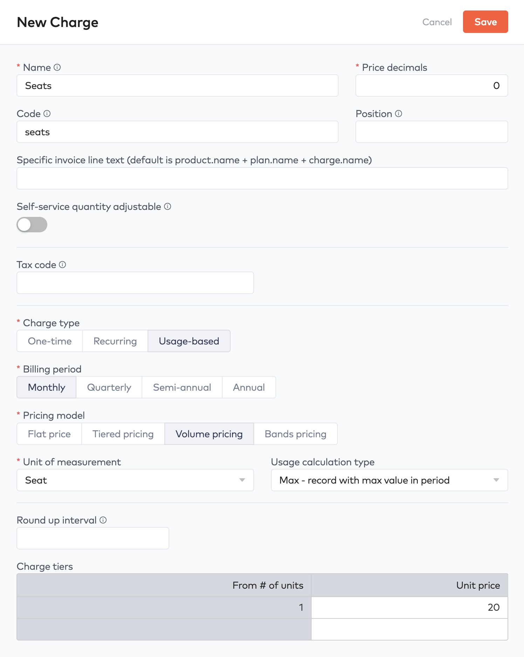Cancel creating the charge
Image resolution: width=524 pixels, height=657 pixels.
click(437, 22)
